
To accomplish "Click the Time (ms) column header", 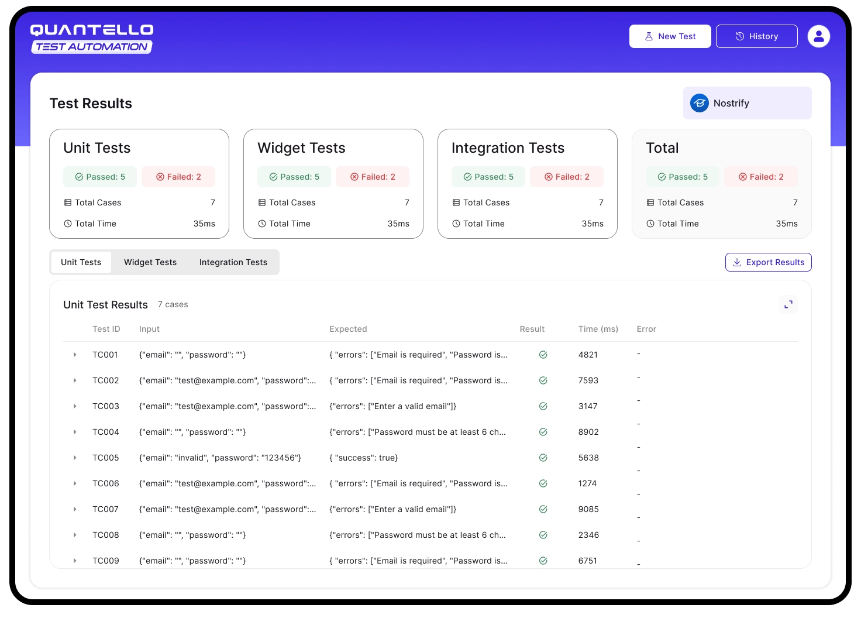I will 598,329.
